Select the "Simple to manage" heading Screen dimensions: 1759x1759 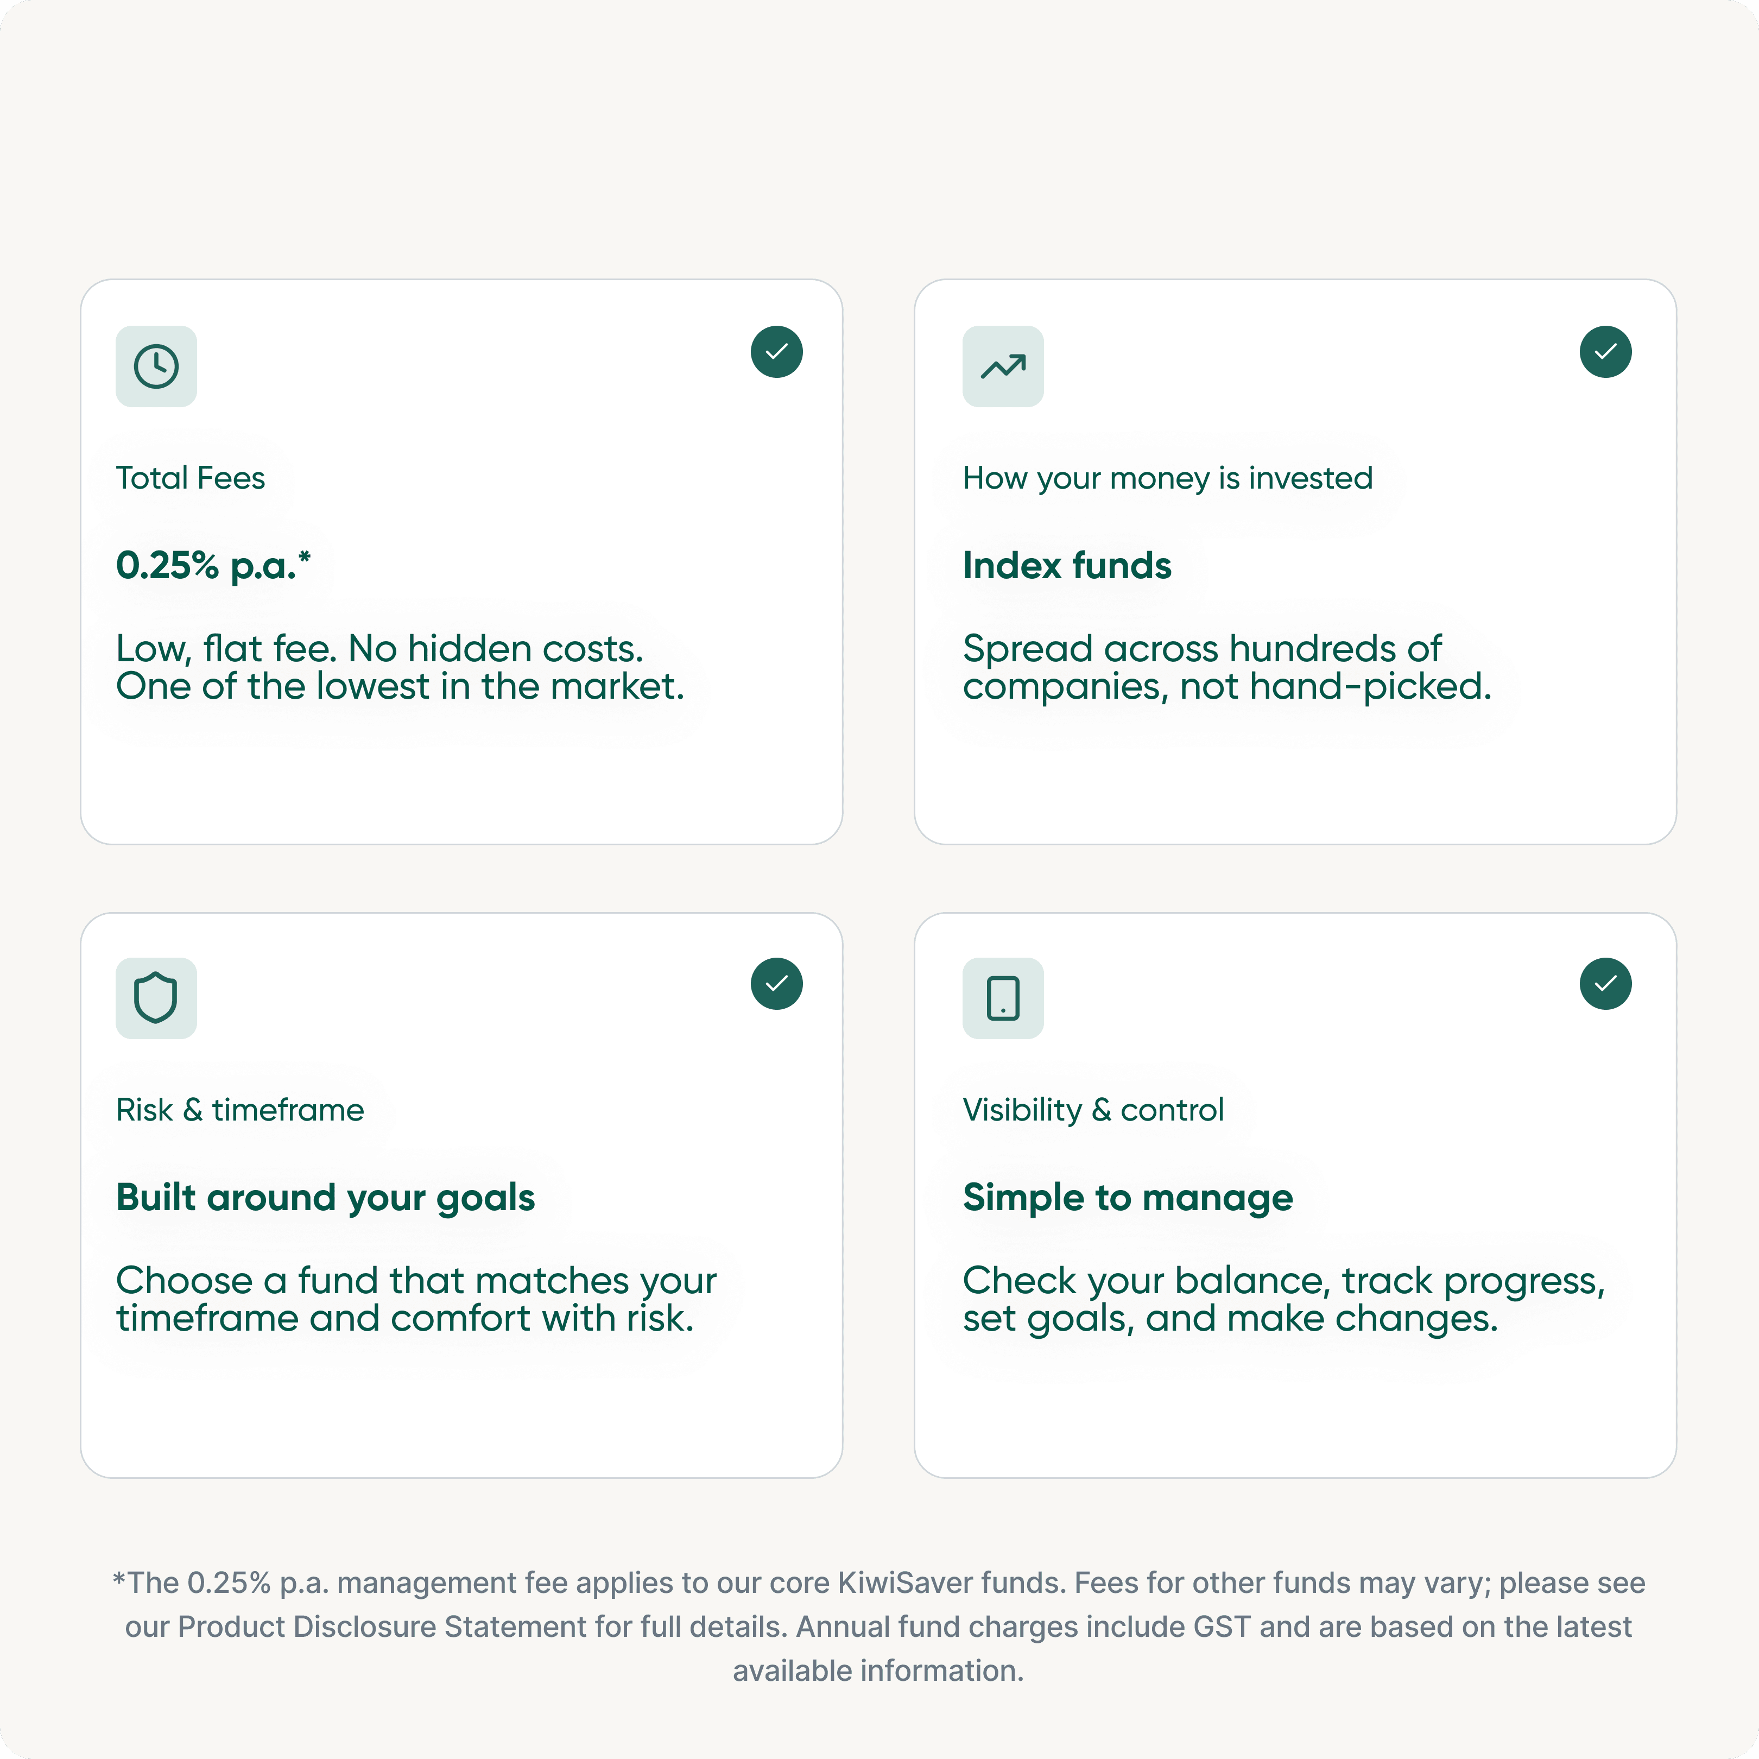tap(1127, 1197)
